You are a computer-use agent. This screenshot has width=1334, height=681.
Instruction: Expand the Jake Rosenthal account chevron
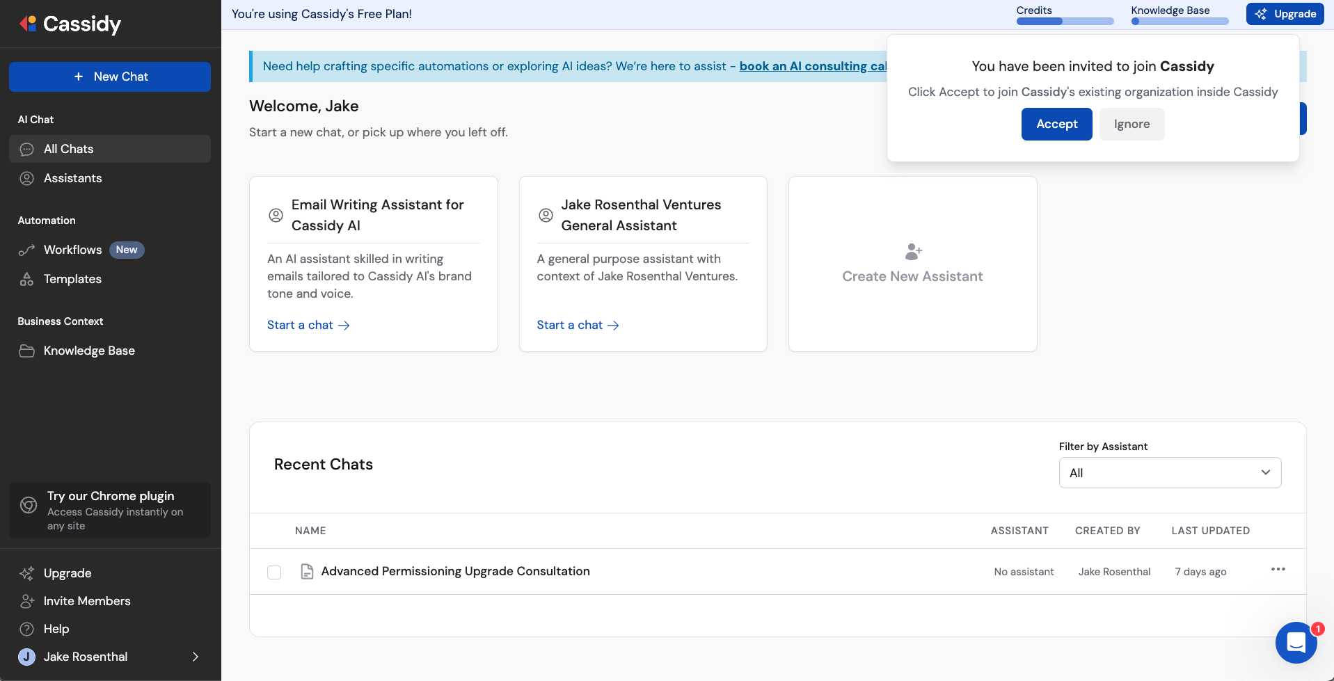point(196,657)
